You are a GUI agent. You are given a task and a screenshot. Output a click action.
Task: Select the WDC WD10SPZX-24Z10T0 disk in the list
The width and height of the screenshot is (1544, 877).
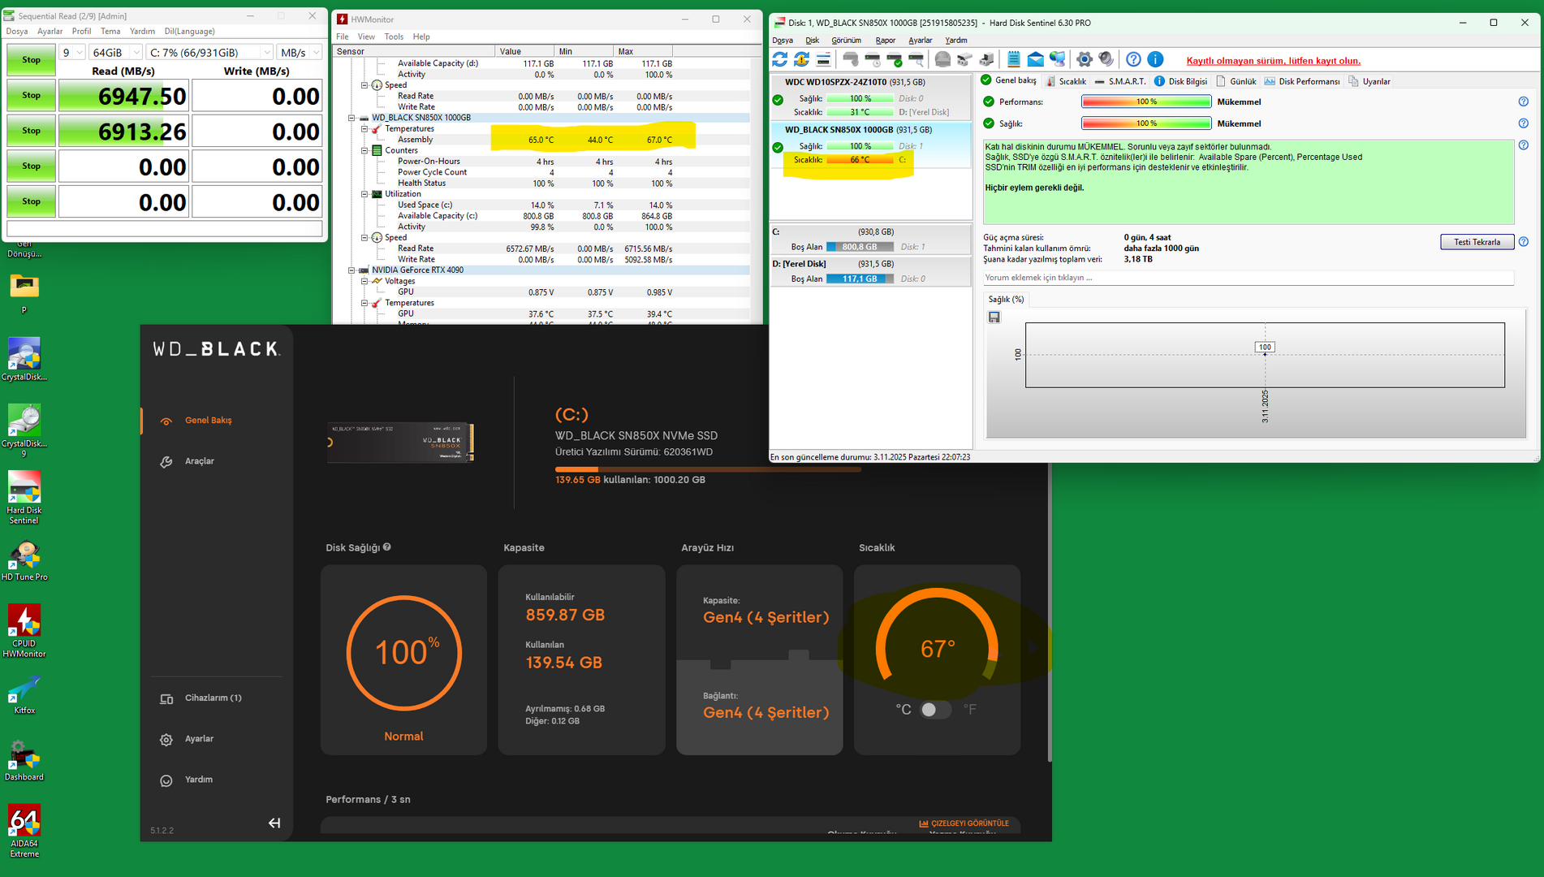pos(871,97)
